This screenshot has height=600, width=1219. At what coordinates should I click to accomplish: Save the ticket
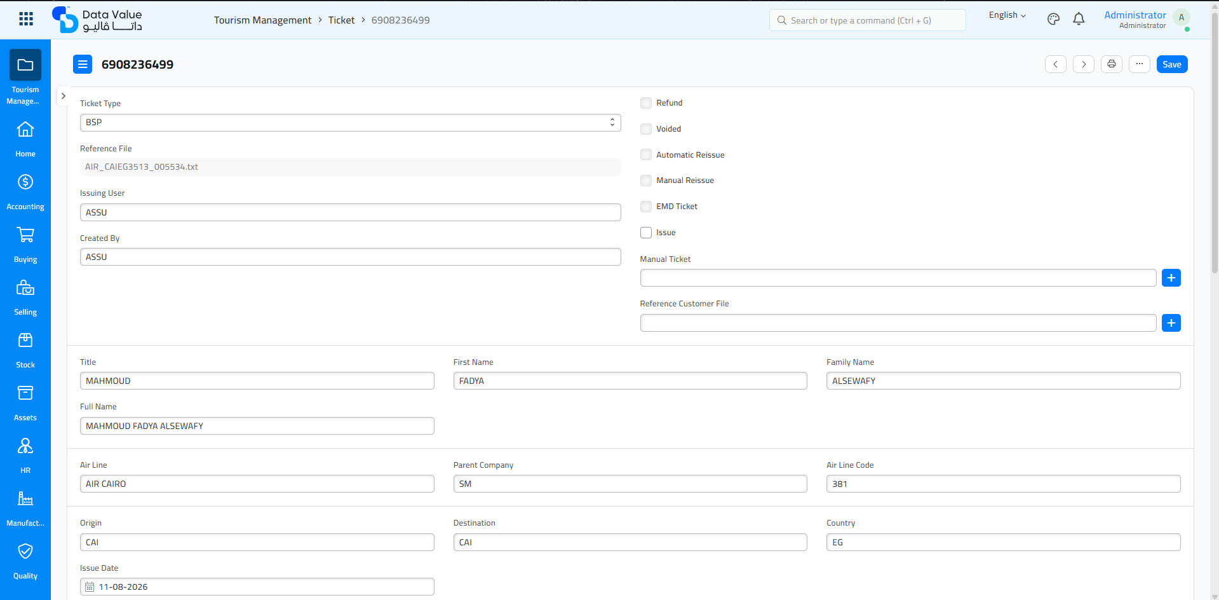point(1172,64)
